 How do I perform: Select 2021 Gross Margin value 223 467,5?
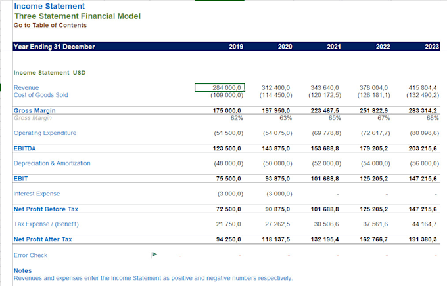pos(325,110)
